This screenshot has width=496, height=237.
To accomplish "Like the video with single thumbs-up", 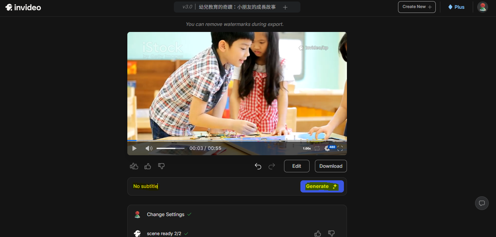I will [148, 166].
